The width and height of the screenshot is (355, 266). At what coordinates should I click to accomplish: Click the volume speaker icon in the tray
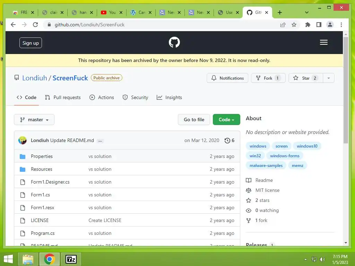pos(322,259)
